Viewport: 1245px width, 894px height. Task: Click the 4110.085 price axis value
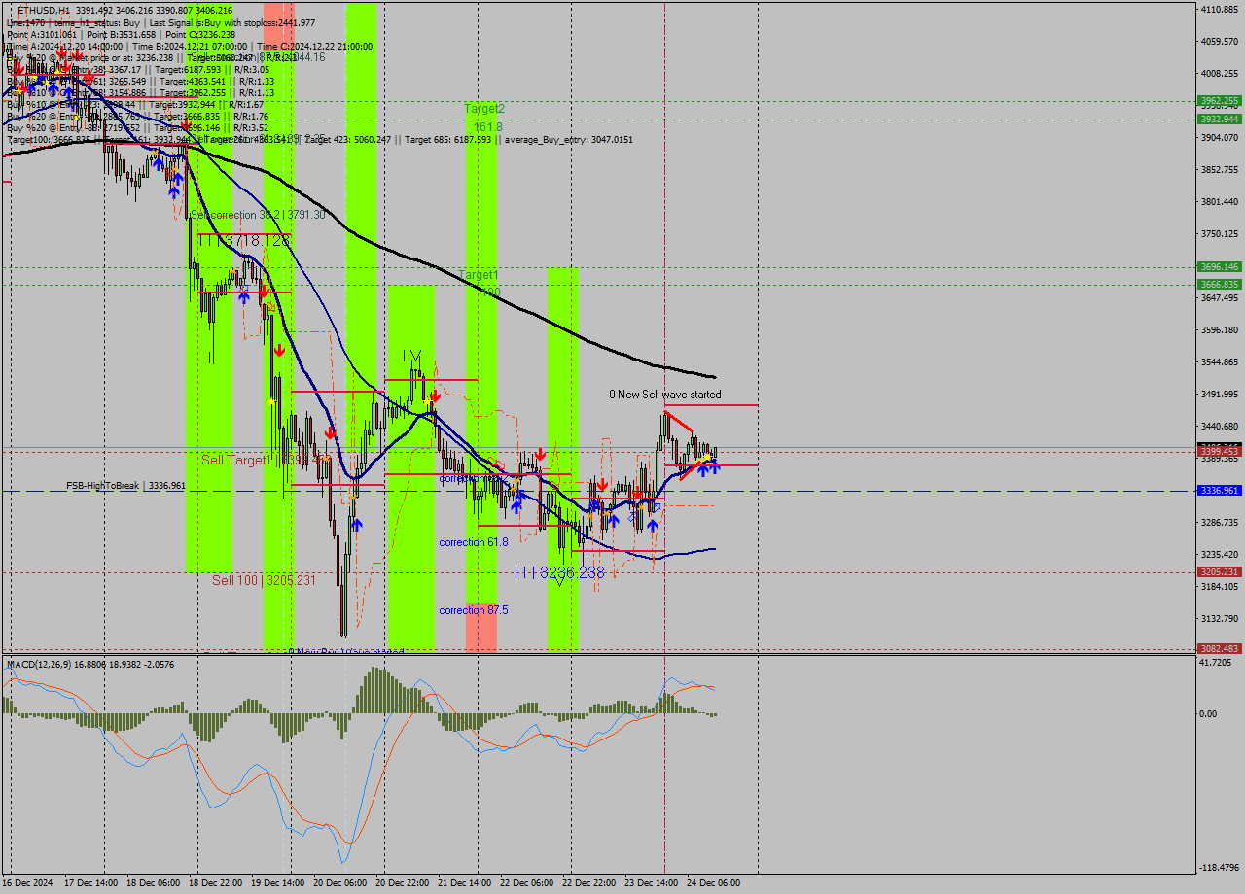1220,9
